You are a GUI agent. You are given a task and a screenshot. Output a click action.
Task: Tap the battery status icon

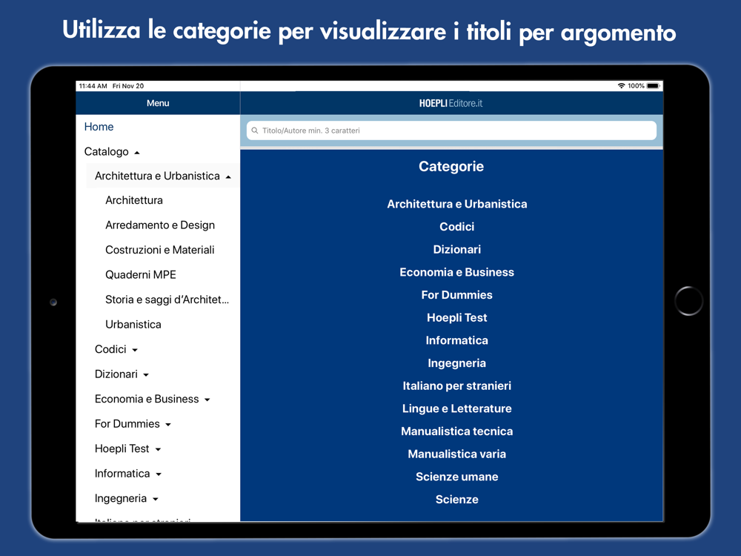point(653,85)
